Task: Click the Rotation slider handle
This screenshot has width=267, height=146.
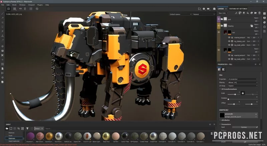Action: 228,99
